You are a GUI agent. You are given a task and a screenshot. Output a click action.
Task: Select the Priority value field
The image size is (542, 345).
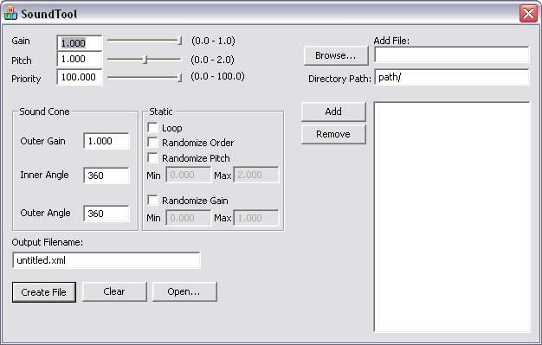80,77
